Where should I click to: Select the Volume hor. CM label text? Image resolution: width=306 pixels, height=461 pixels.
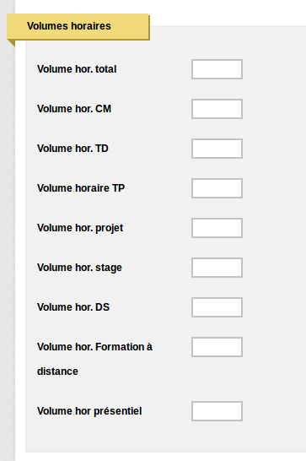74,109
